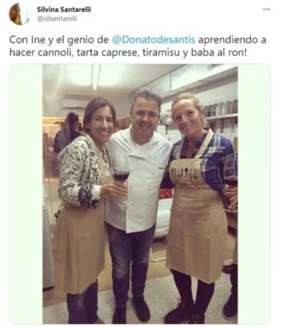Open the three-dot more options menu
284x327 pixels.
pyautogui.click(x=266, y=9)
